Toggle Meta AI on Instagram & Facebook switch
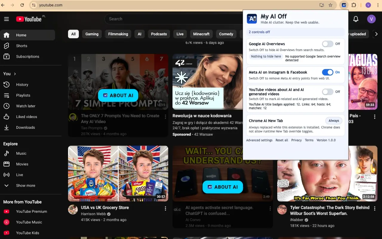The image size is (382, 239). point(327,72)
